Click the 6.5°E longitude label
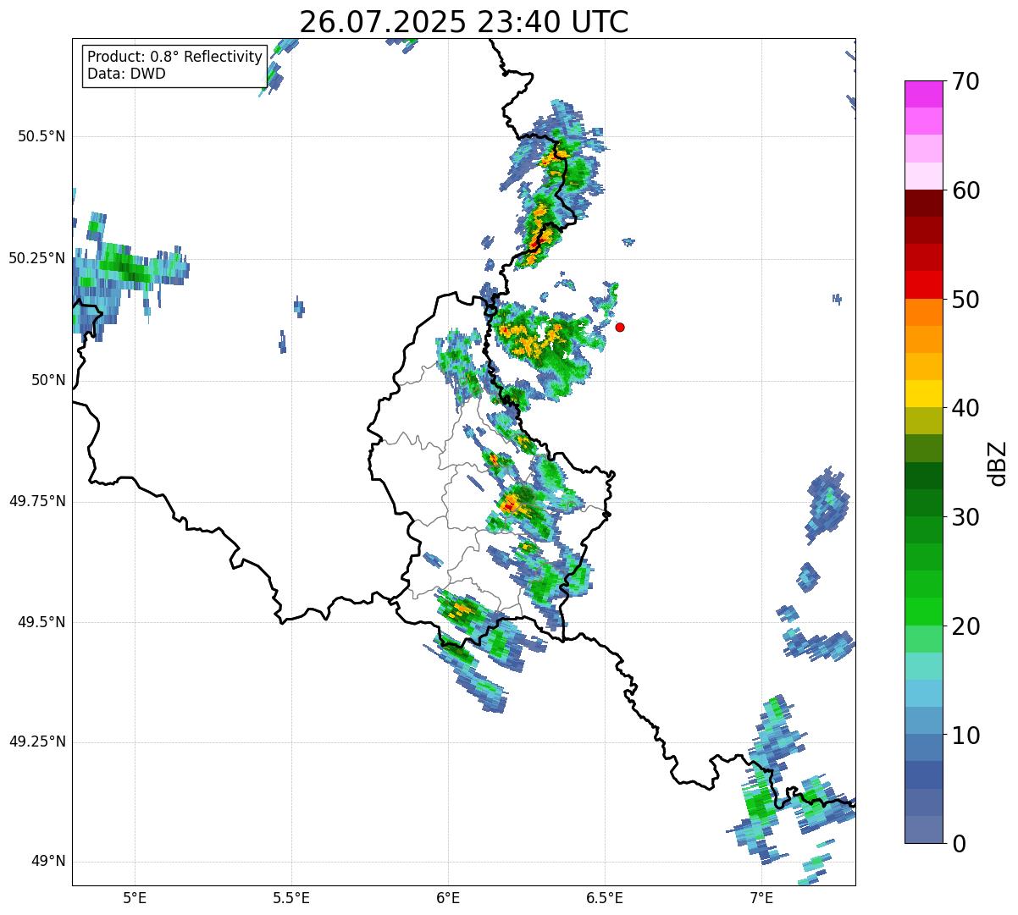 tap(605, 898)
